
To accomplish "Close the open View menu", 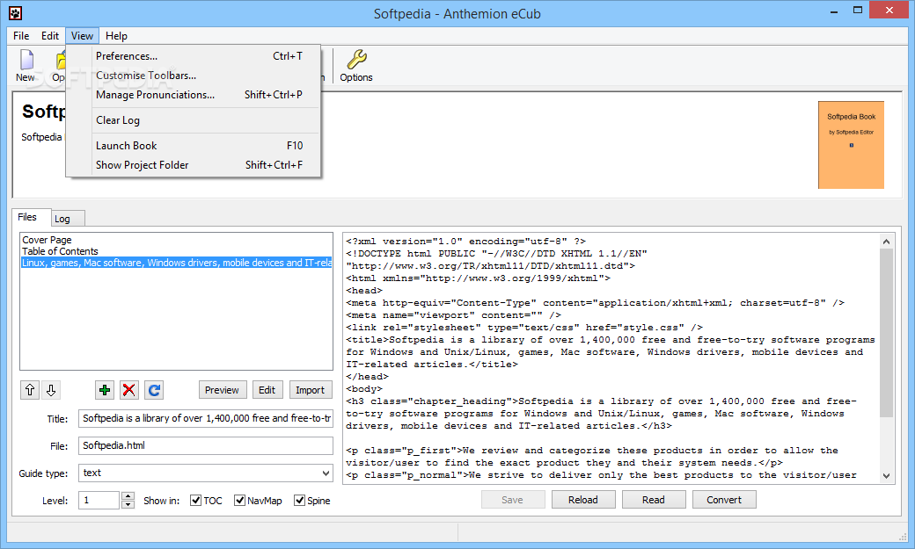I will click(x=83, y=35).
